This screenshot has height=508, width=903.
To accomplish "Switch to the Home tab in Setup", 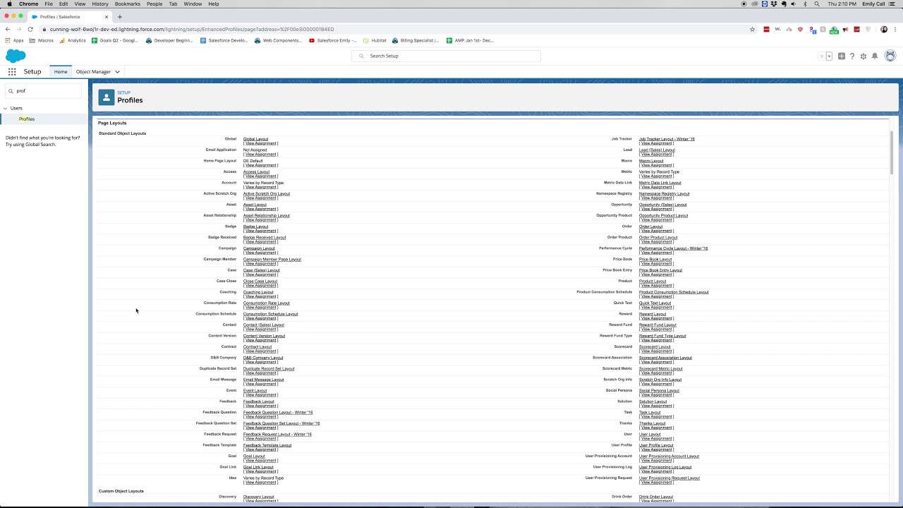I will click(x=61, y=72).
